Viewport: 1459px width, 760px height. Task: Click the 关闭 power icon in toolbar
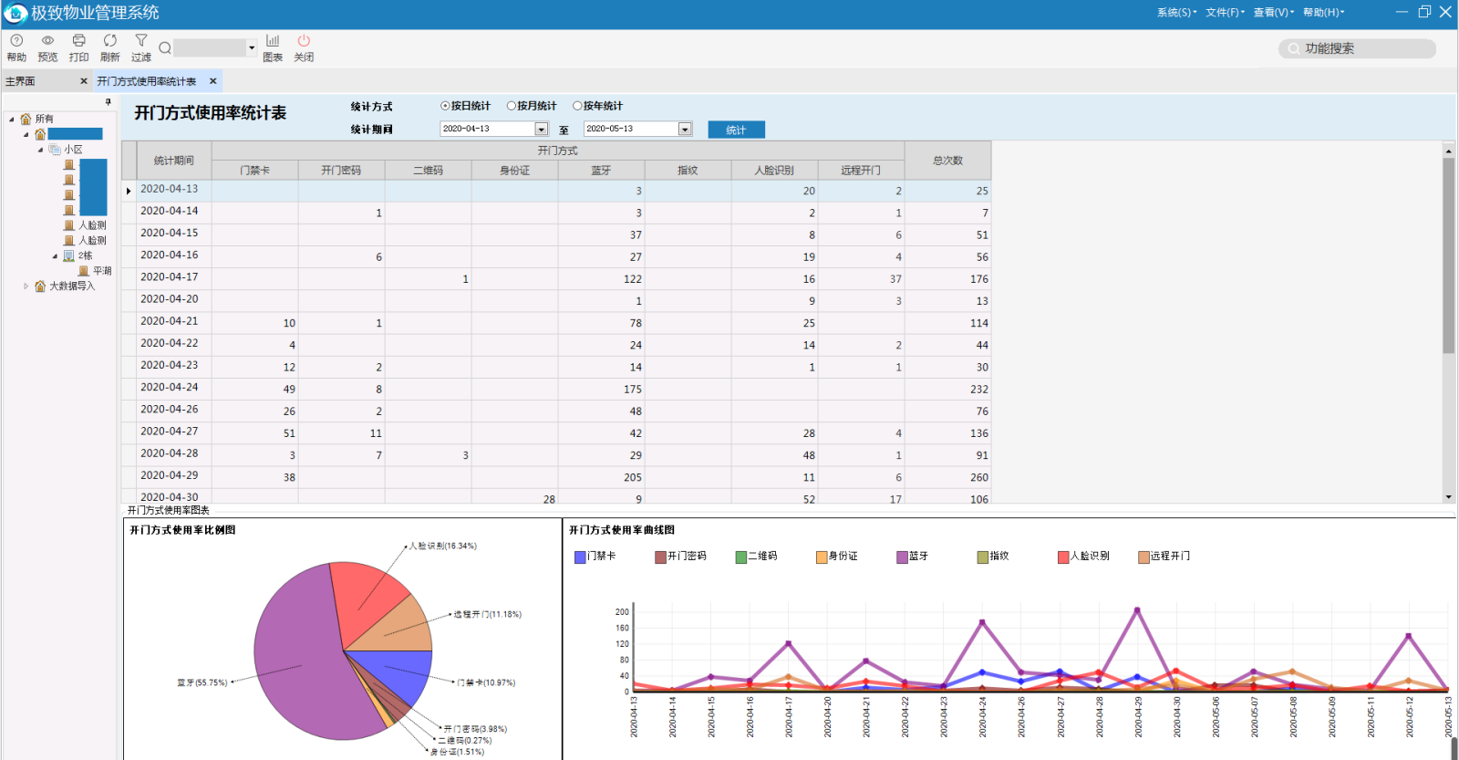tap(304, 41)
